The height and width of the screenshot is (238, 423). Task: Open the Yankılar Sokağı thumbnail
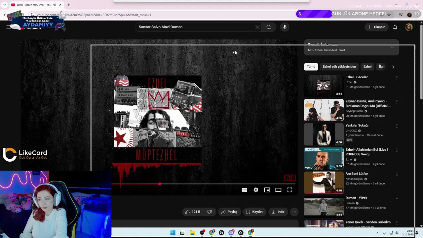(x=324, y=134)
